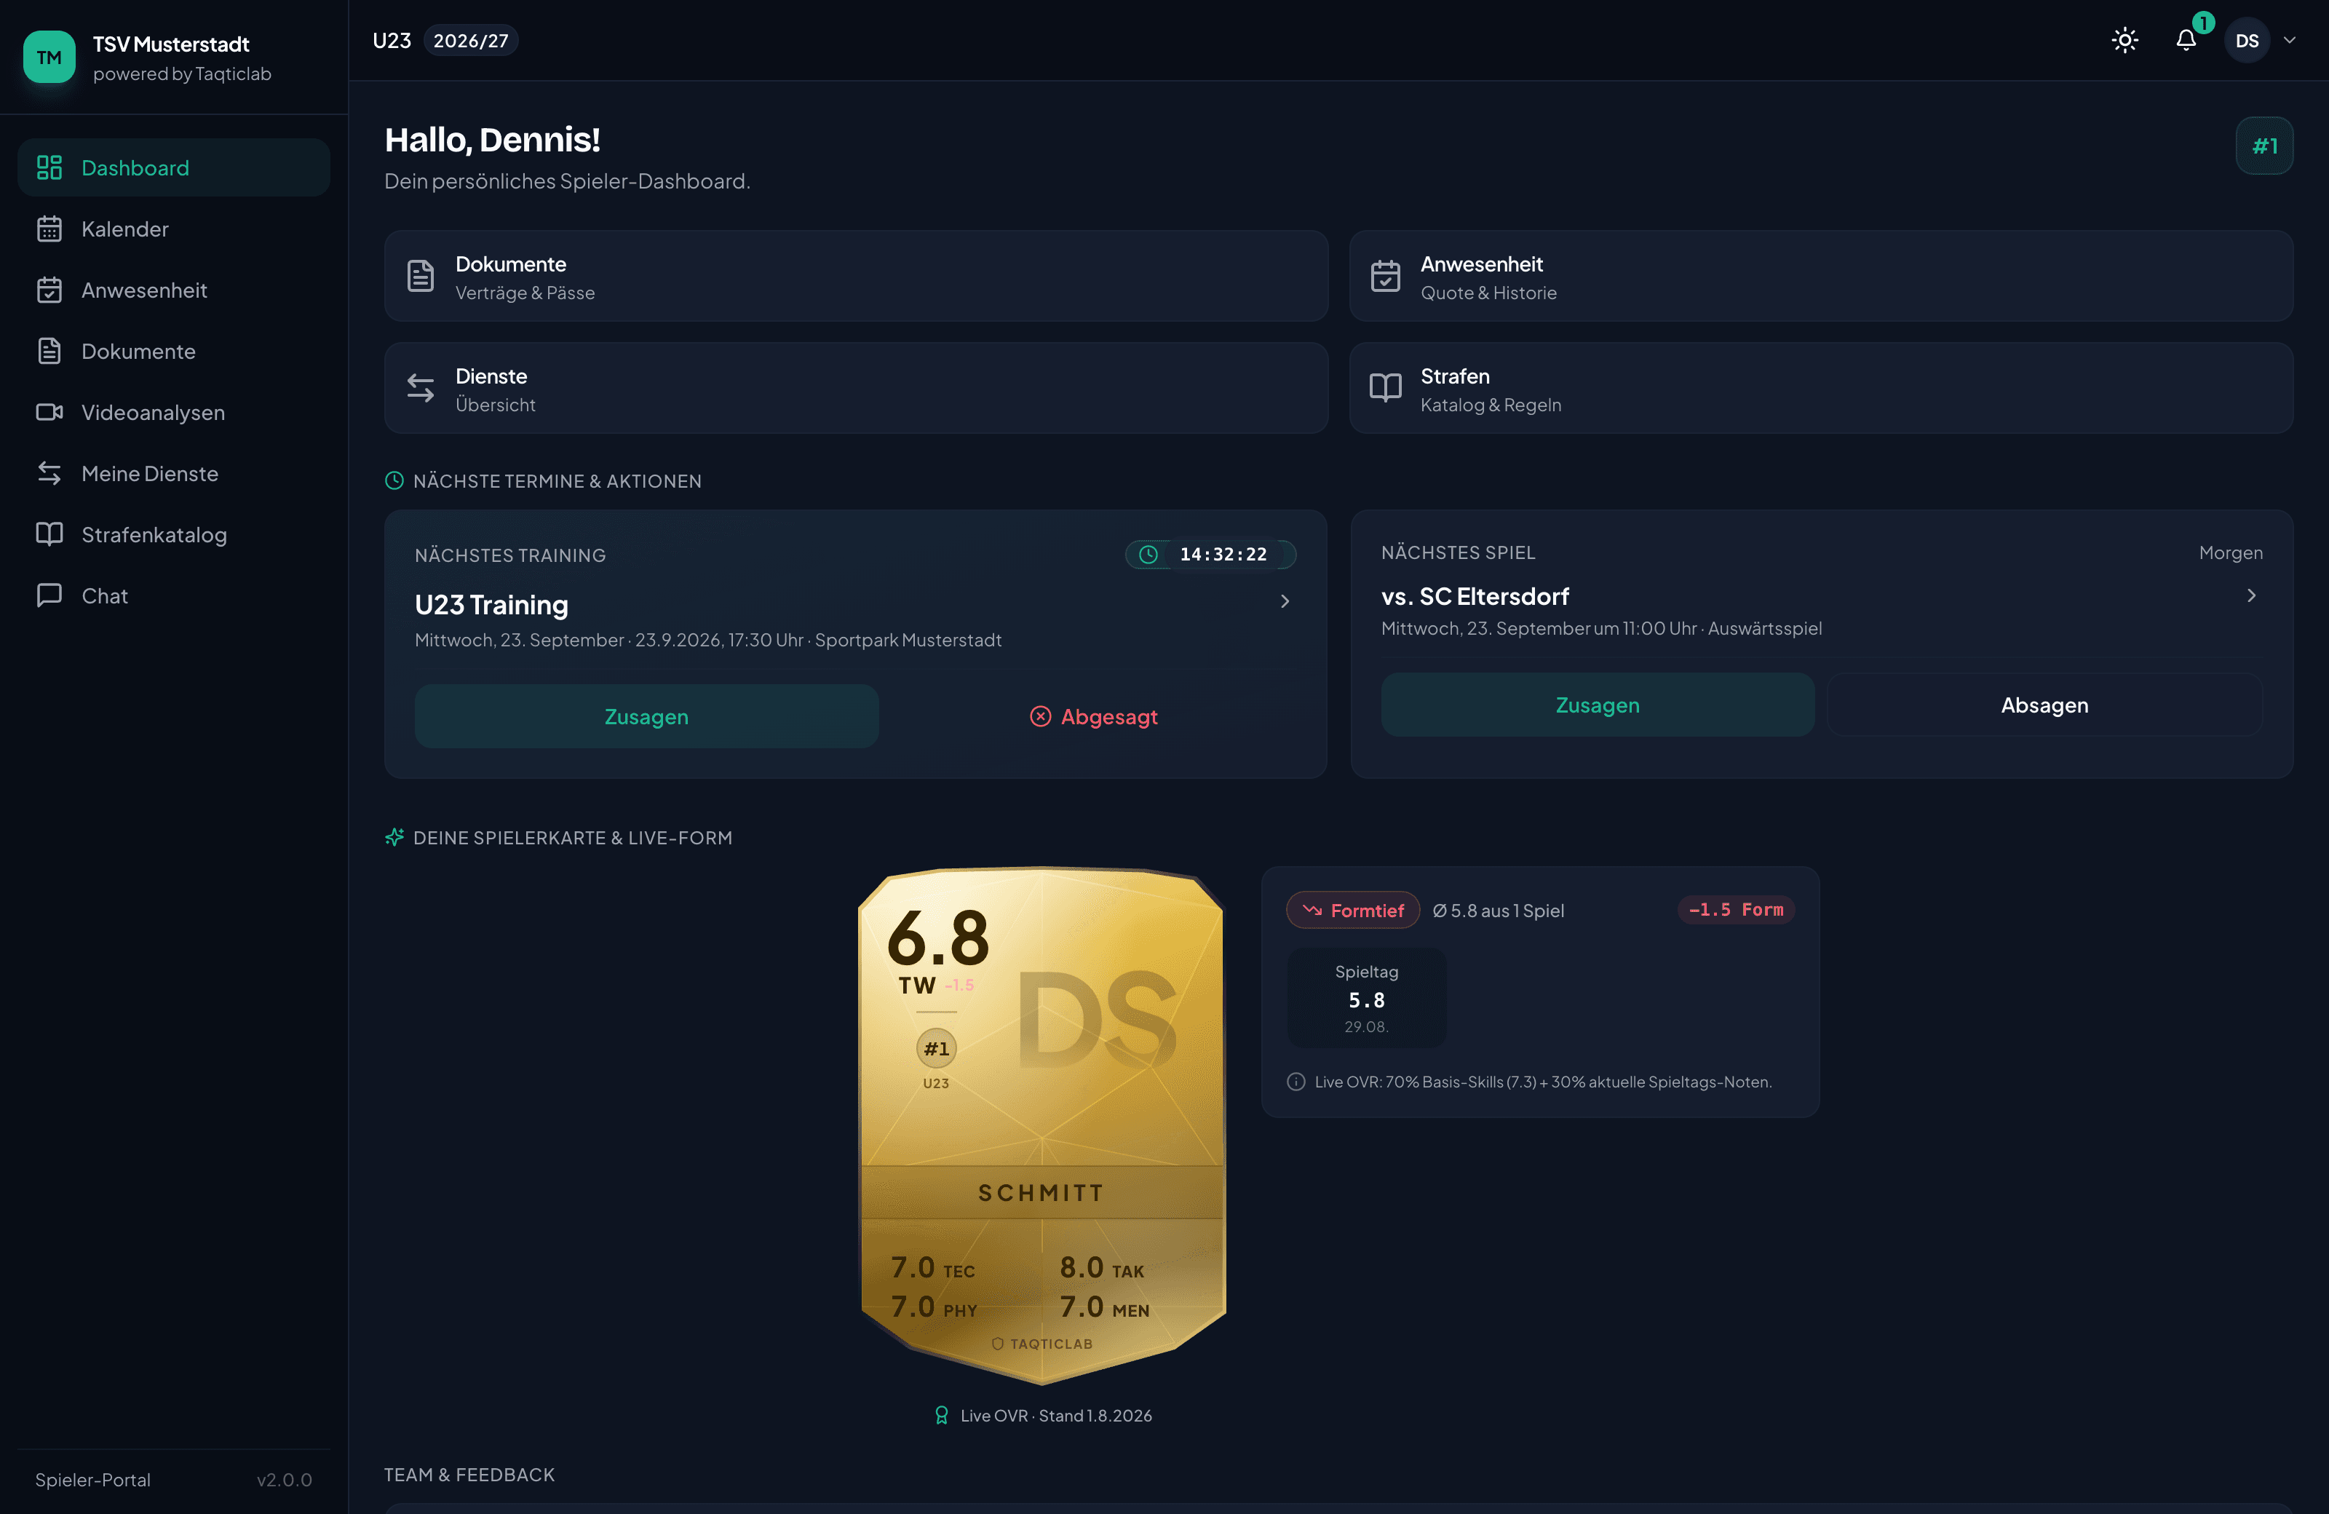Click vs. SC Eltersdorf match title

pos(1475,596)
